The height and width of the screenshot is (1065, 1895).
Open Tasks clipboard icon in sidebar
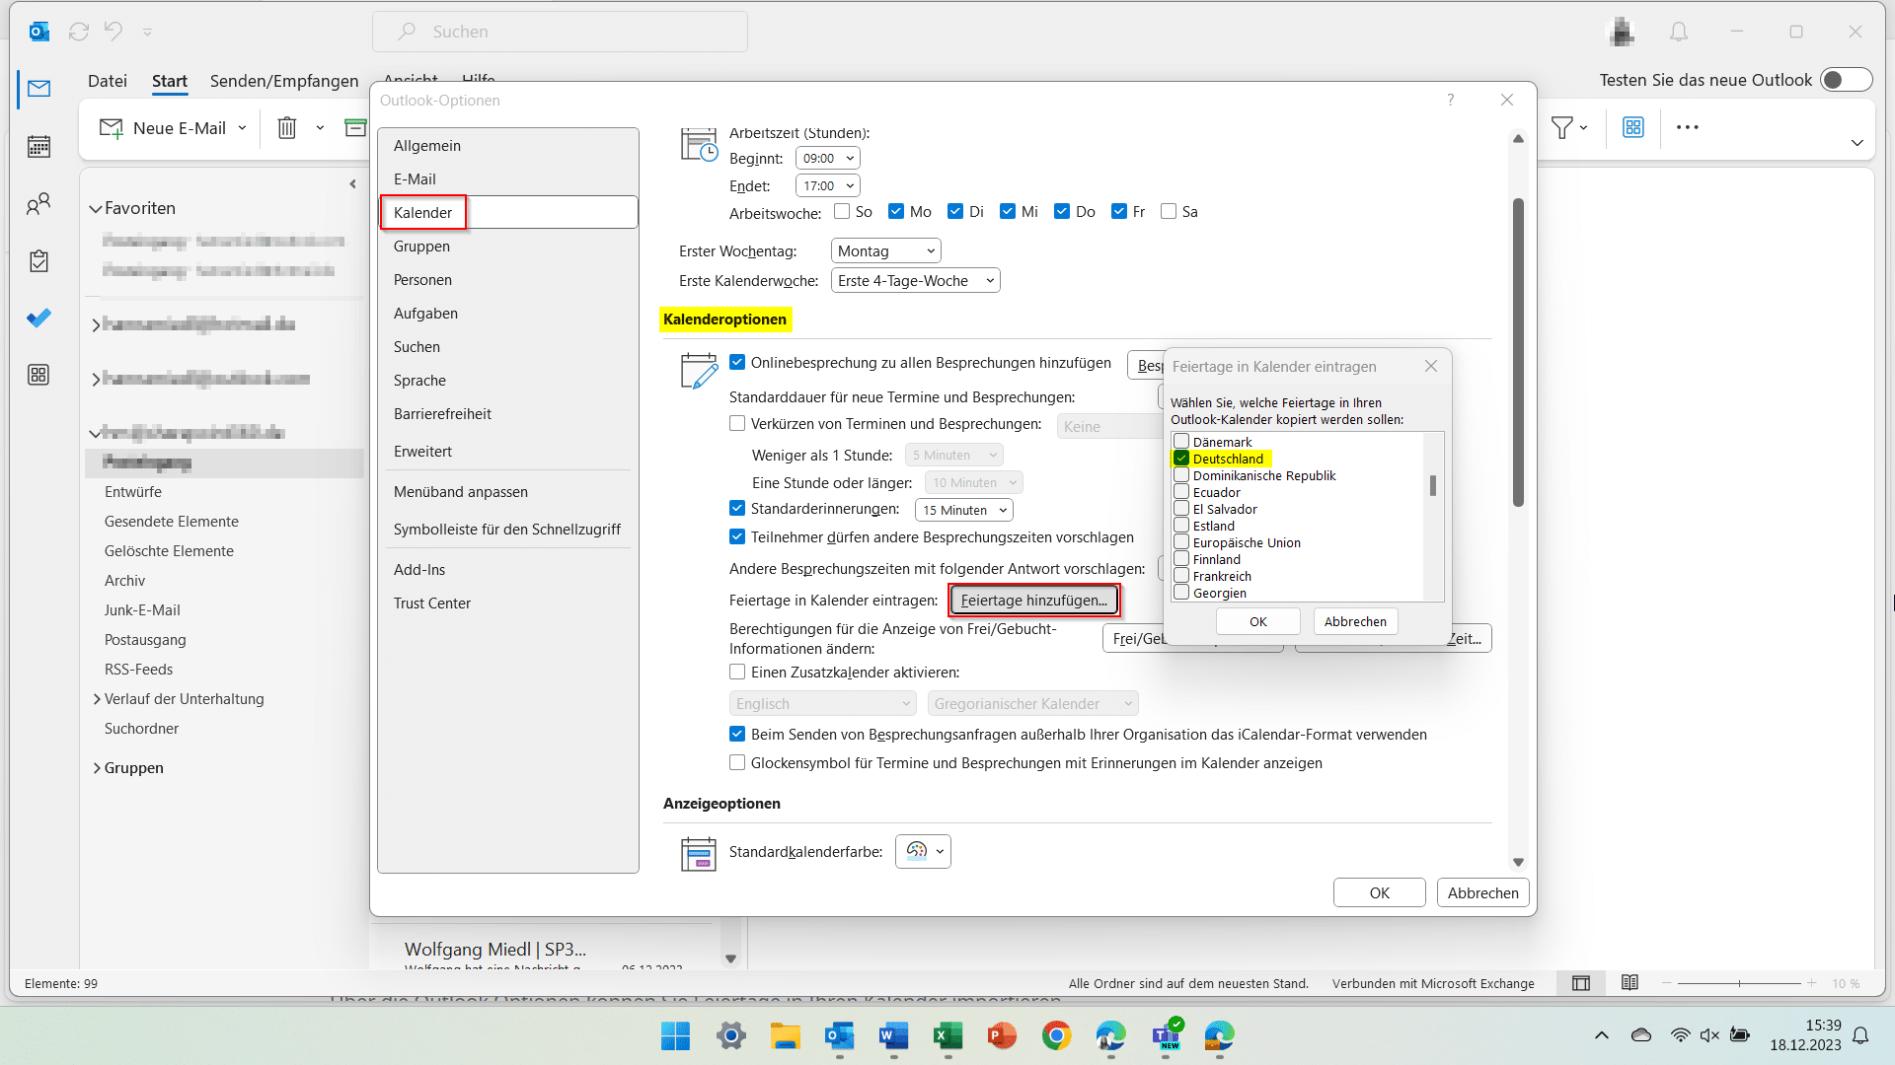coord(38,261)
